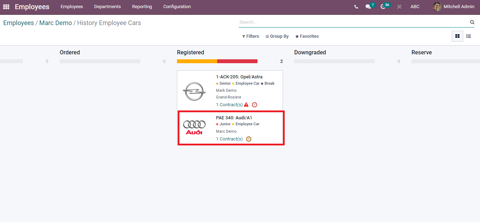Click the Employees app title
The width and height of the screenshot is (480, 222).
click(32, 7)
